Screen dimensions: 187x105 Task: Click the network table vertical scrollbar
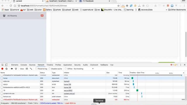[186, 88]
